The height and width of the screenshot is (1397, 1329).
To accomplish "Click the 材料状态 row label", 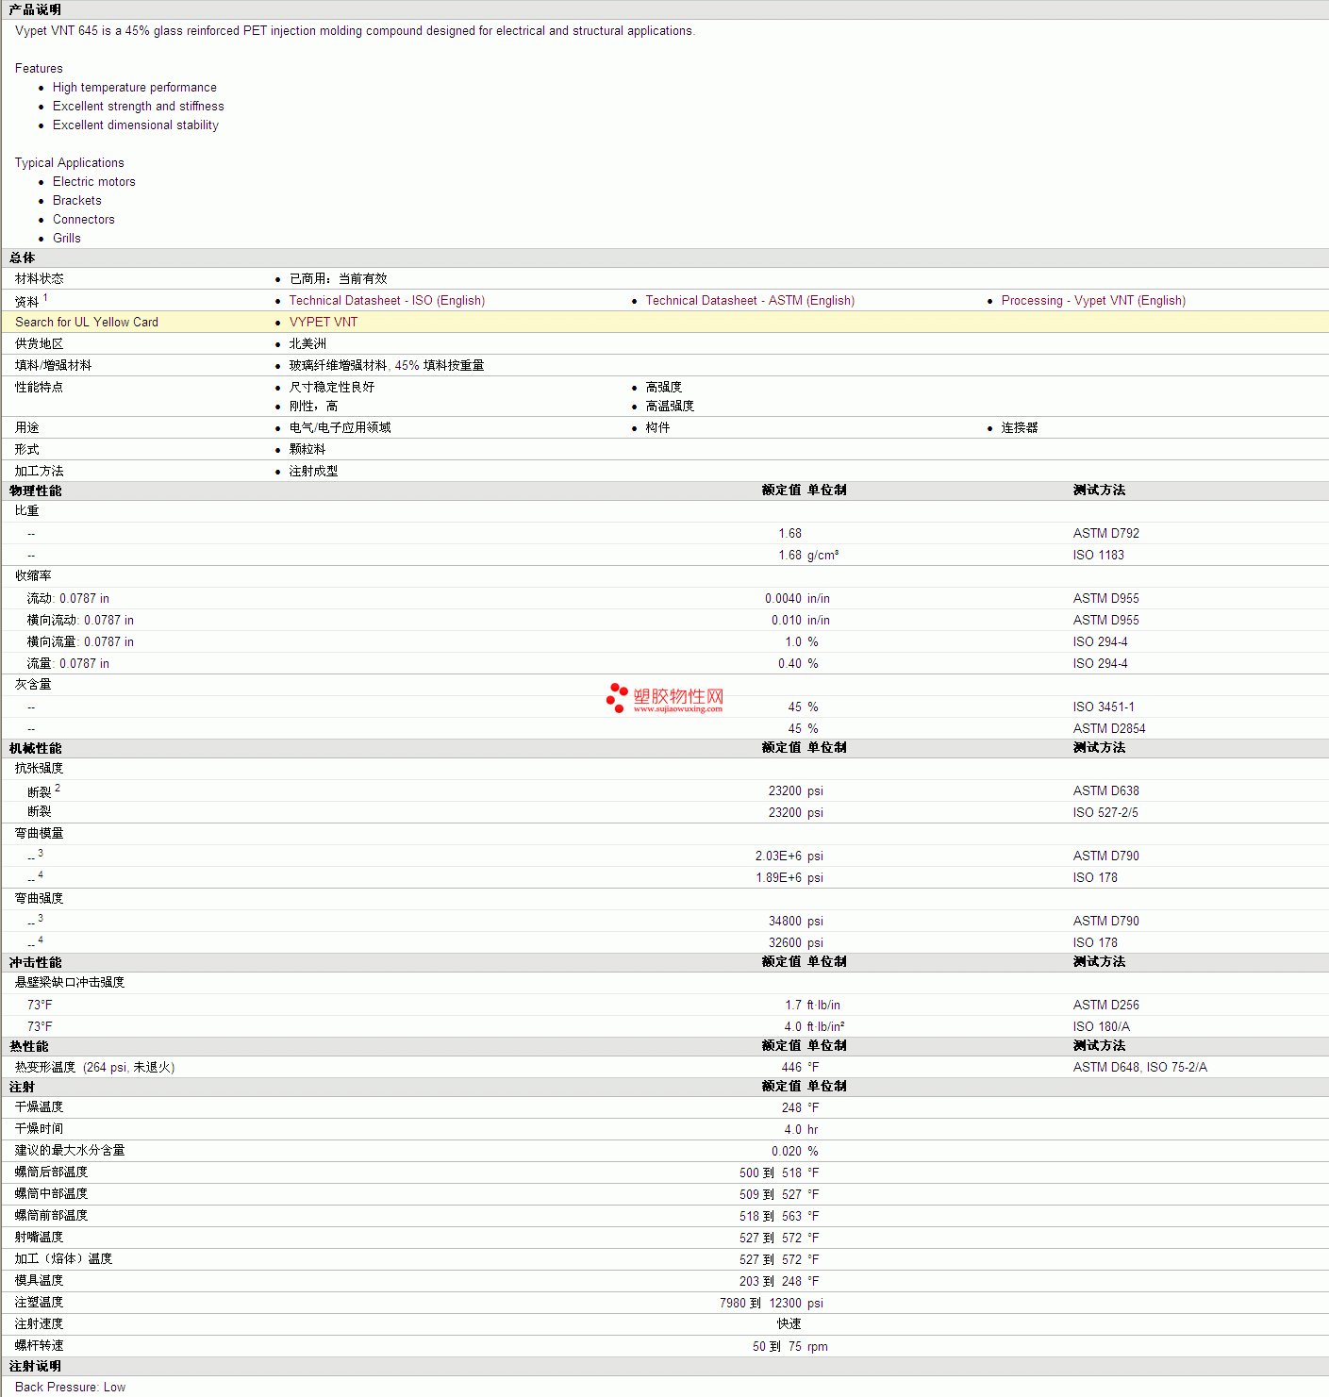I will (x=40, y=279).
